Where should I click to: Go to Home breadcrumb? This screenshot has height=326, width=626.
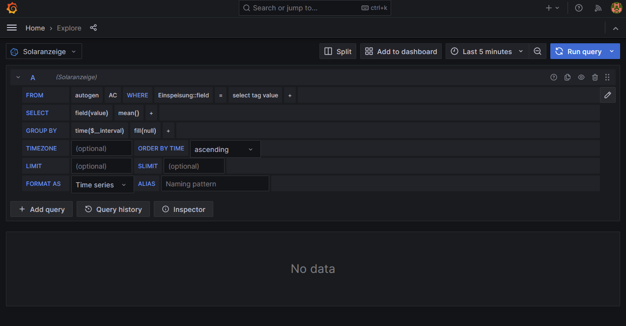point(35,28)
